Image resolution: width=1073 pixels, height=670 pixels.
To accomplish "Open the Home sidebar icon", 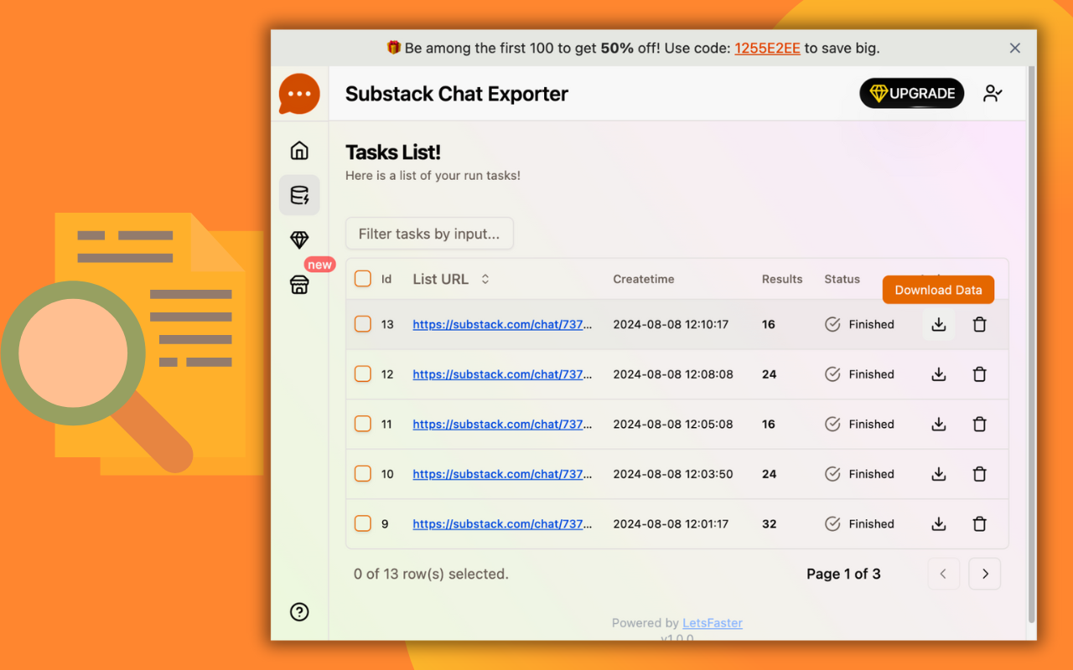I will point(299,151).
